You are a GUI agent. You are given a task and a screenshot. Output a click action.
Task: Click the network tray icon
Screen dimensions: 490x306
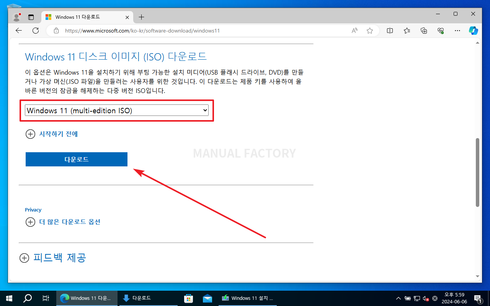pyautogui.click(x=417, y=298)
